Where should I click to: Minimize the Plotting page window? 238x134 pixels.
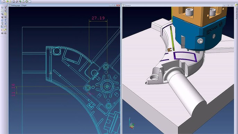pyautogui.click(x=111, y=5)
